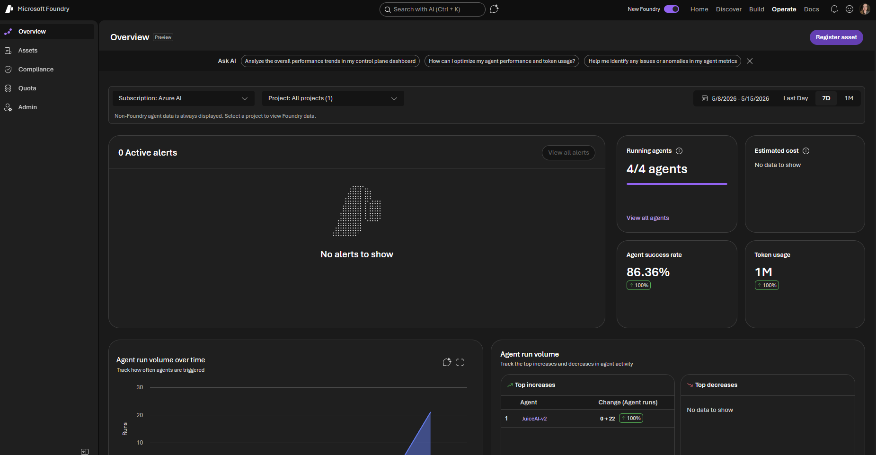Open the Build top navigation item

[x=757, y=9]
